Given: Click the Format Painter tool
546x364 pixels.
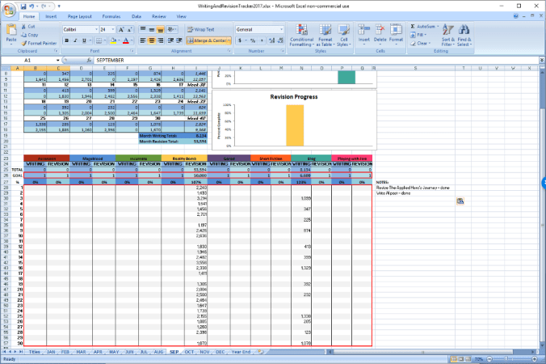Looking at the screenshot, I should click(40, 43).
